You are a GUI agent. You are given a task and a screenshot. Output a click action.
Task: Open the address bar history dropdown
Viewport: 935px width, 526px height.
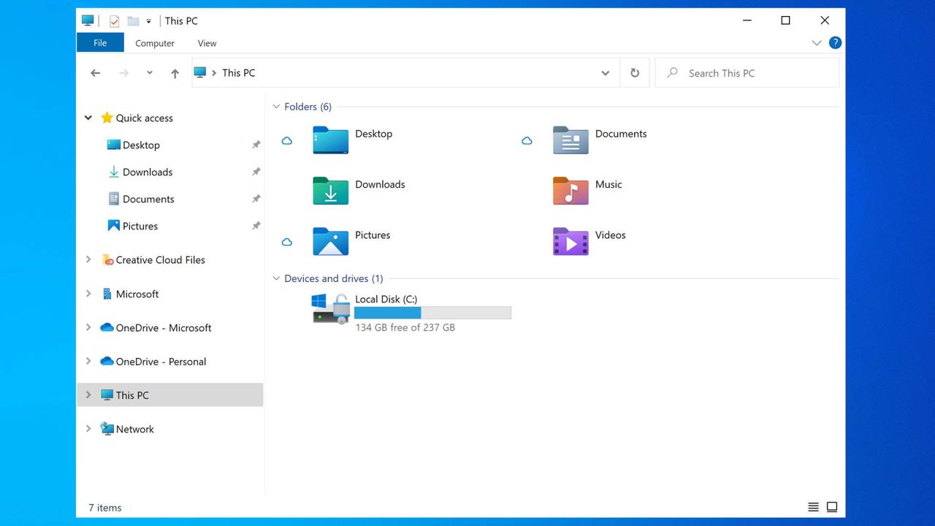pyautogui.click(x=605, y=73)
